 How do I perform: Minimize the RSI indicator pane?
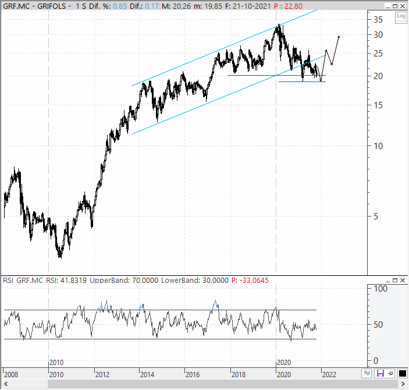point(388,281)
